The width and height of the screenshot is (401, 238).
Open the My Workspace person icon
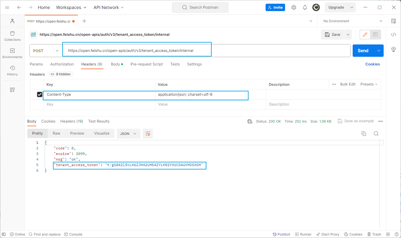pyautogui.click(x=12, y=21)
